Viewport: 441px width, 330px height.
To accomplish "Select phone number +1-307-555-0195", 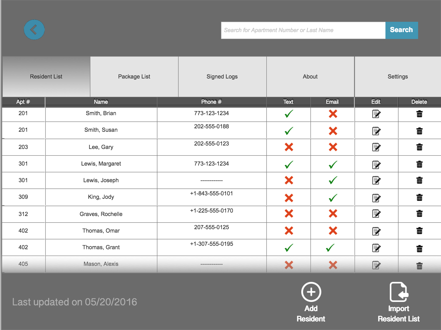I will 212,244.
